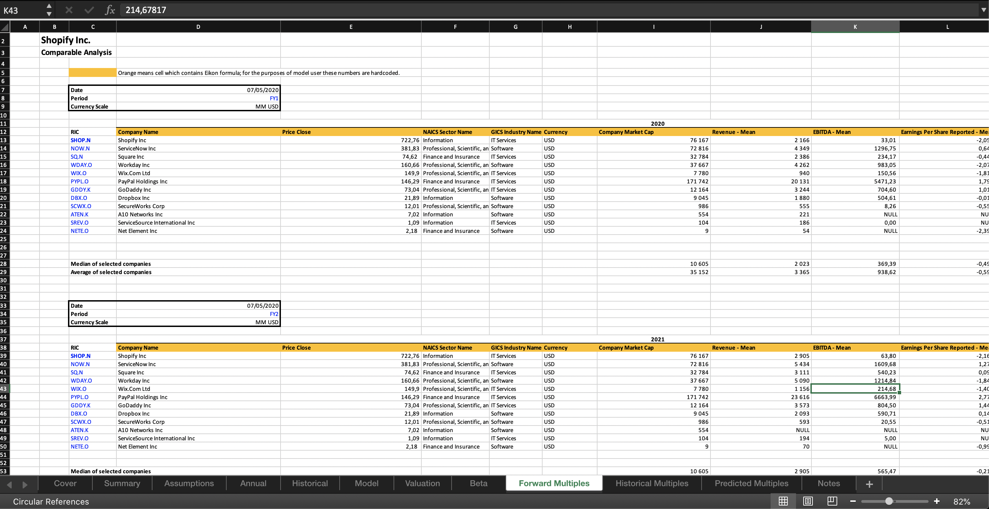The height and width of the screenshot is (509, 989).
Task: Select Median of selected companies in row 28
Action: click(111, 264)
